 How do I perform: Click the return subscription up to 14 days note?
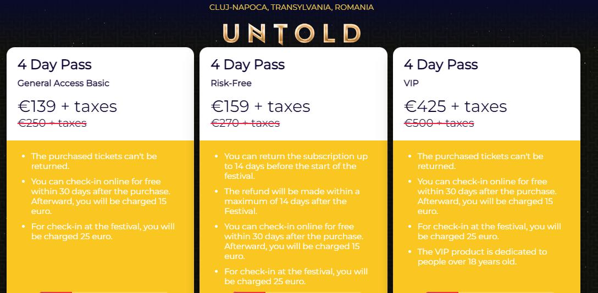[x=296, y=166]
